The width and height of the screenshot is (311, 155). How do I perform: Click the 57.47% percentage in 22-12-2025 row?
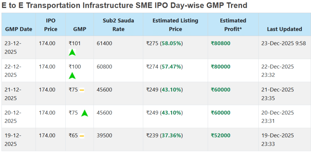(x=172, y=67)
